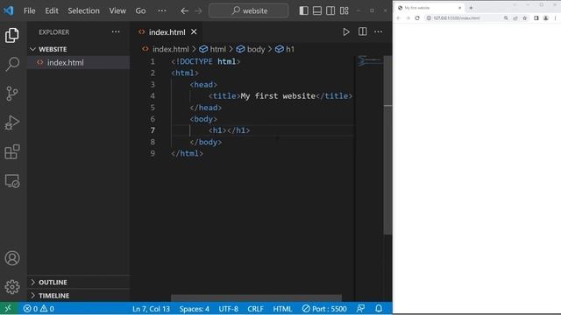
Task: Open the Extensions view
Action: coord(12,151)
